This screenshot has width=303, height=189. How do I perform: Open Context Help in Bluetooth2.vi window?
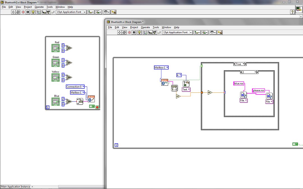292,12
